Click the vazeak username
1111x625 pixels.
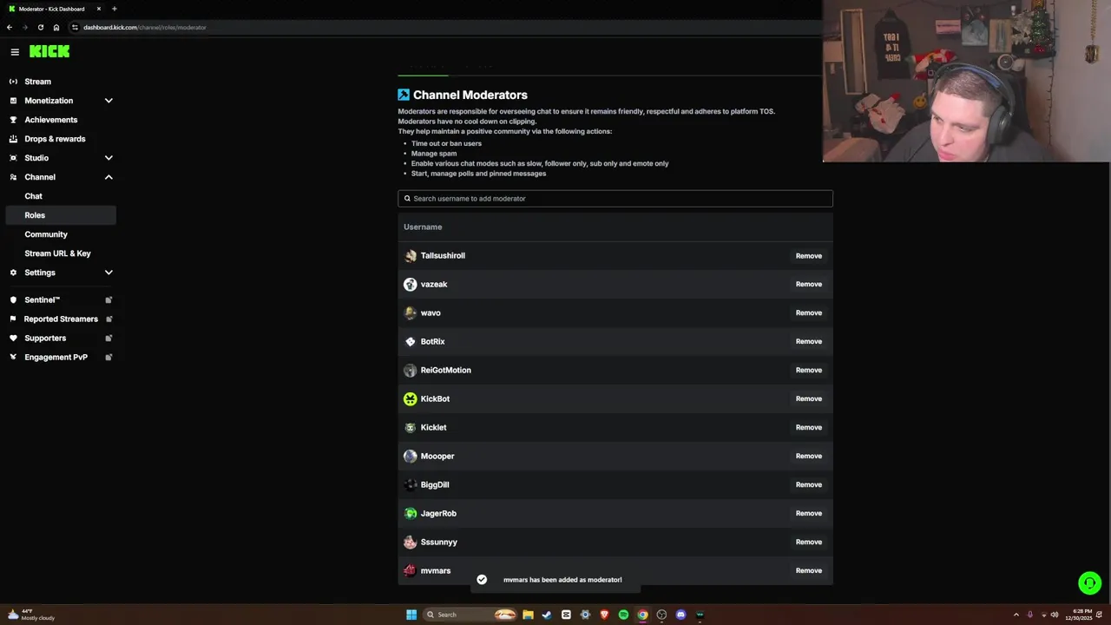tap(434, 285)
